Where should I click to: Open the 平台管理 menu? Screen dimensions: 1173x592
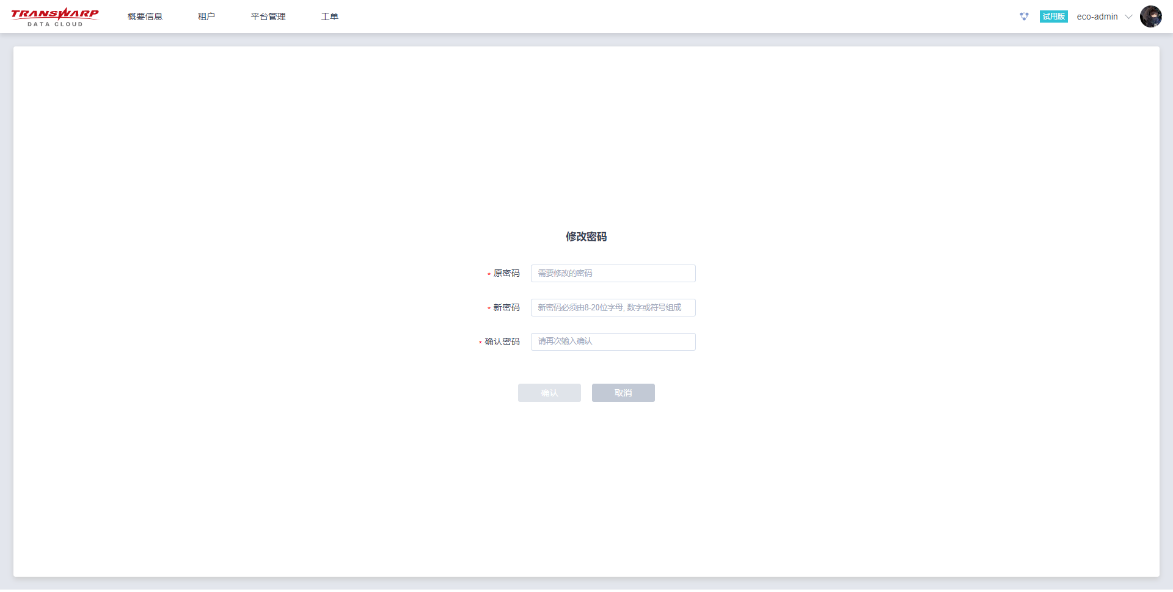click(x=268, y=16)
